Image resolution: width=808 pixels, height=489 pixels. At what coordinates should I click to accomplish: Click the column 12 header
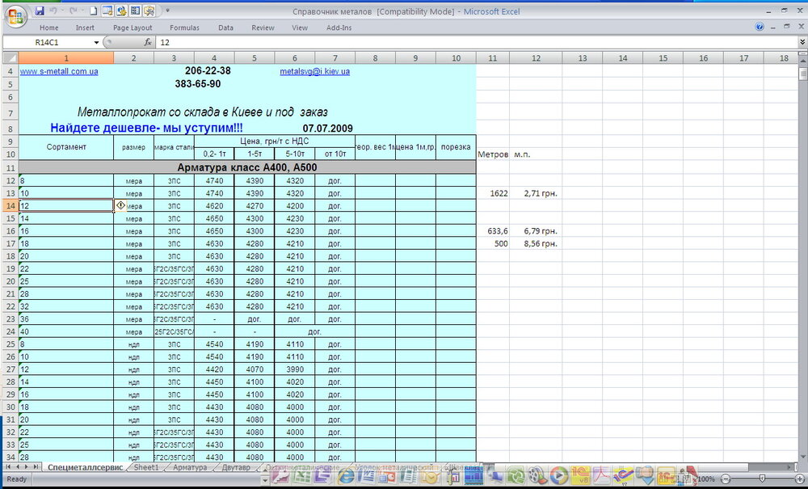point(536,58)
